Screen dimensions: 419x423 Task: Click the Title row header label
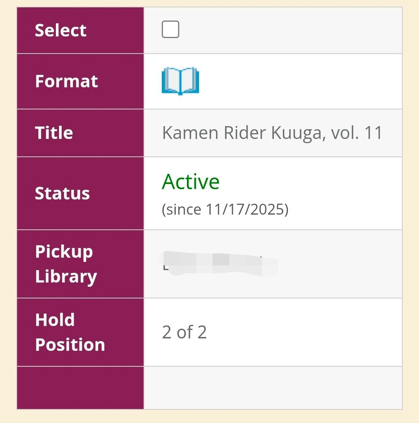54,133
